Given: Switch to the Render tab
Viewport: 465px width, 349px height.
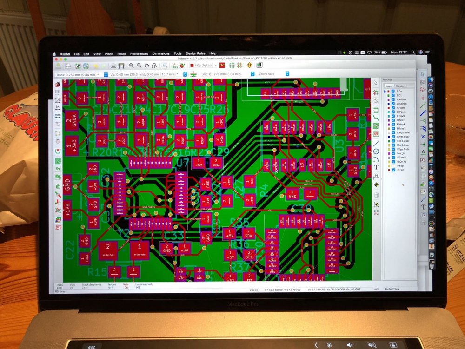Looking at the screenshot, I should point(400,86).
